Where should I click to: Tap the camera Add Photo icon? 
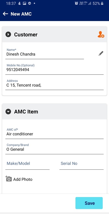coord(9,179)
